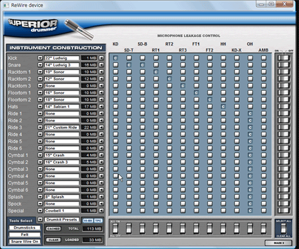
Task: Expand the Splash instrument dropdown
Action: (x=40, y=197)
